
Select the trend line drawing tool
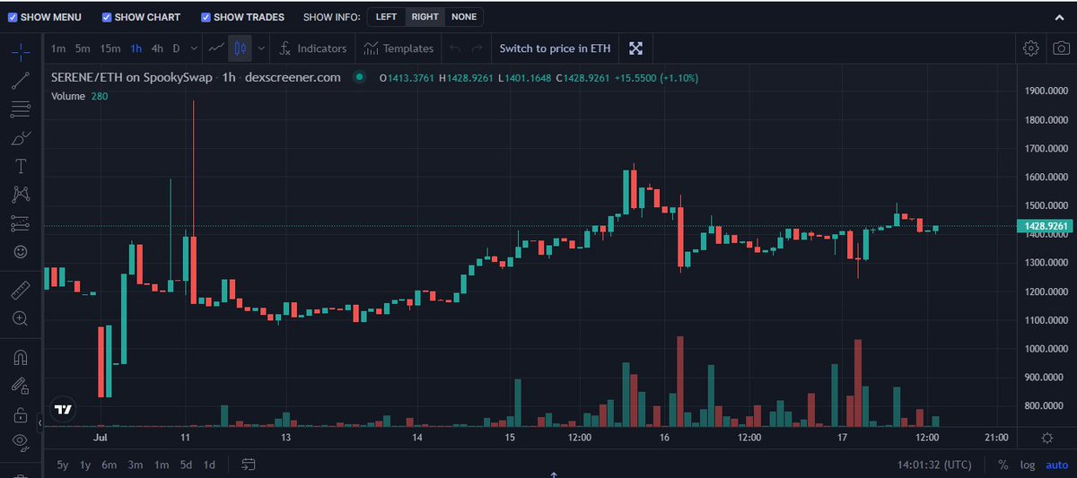click(21, 81)
